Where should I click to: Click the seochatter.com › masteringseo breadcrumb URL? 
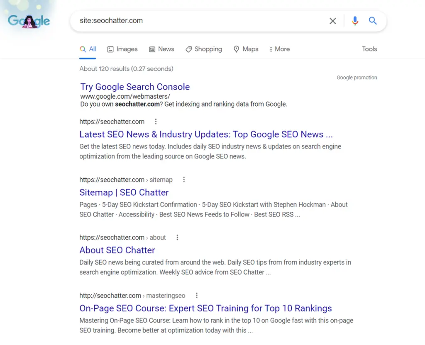[132, 295]
